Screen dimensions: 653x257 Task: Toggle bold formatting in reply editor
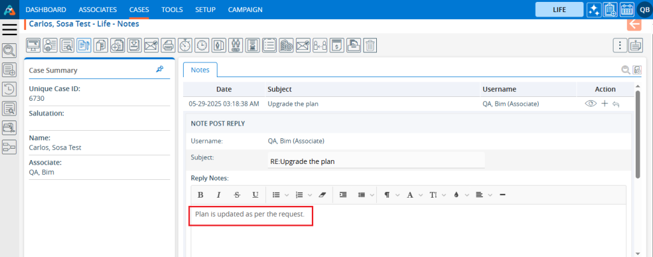click(200, 195)
